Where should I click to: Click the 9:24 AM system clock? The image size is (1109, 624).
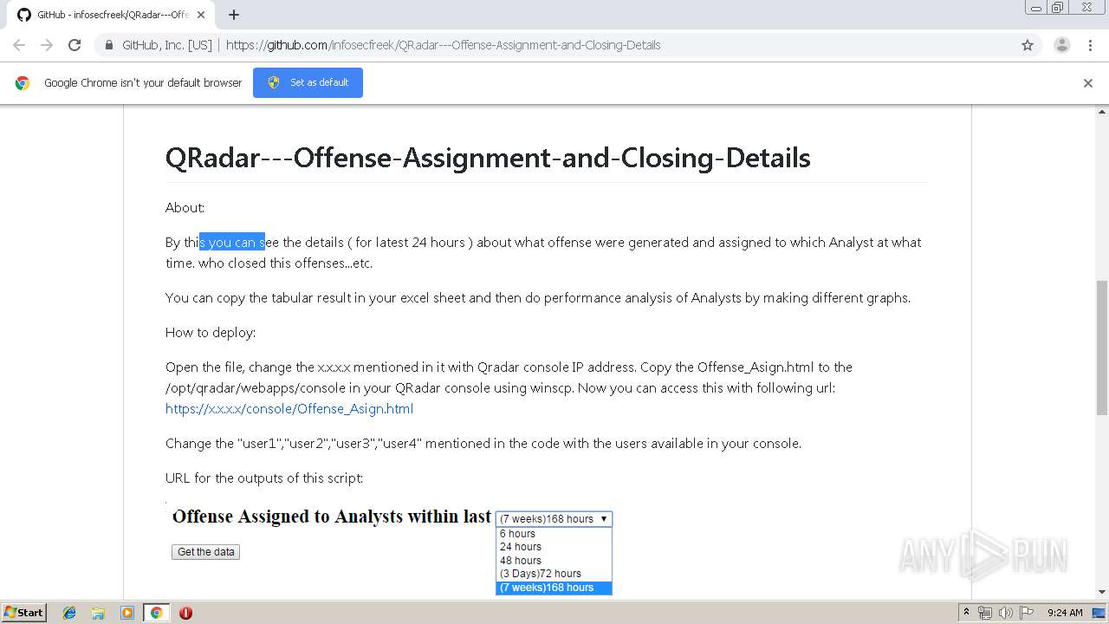[x=1065, y=613]
